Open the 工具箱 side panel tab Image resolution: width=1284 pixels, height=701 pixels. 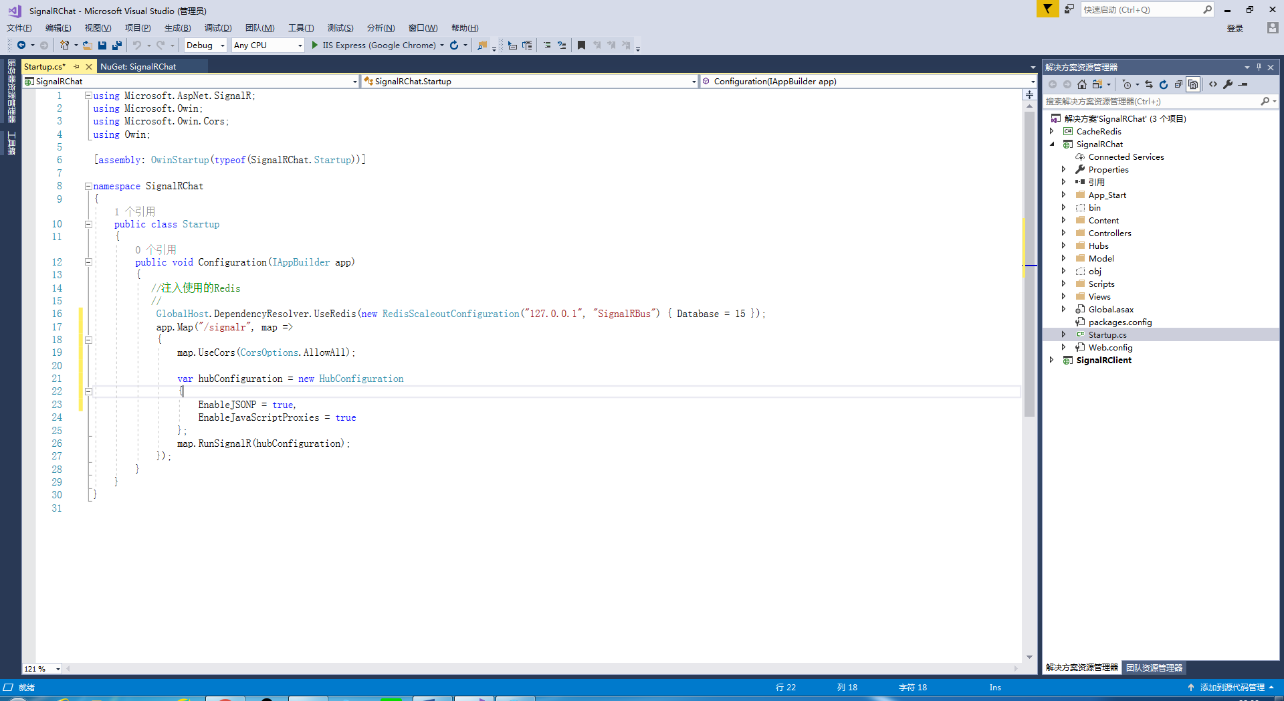[11, 142]
